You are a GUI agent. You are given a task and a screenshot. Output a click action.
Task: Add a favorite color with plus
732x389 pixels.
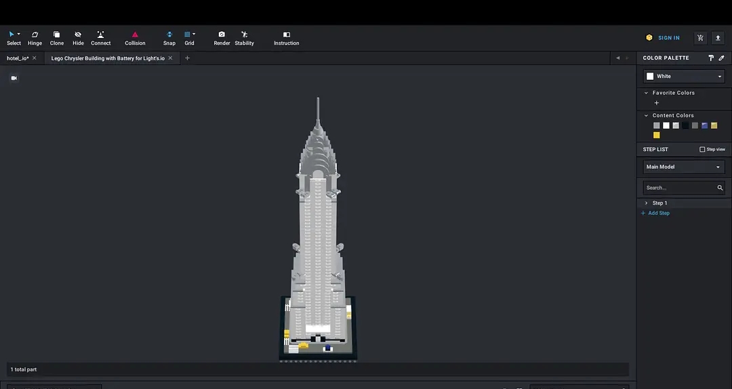click(656, 103)
